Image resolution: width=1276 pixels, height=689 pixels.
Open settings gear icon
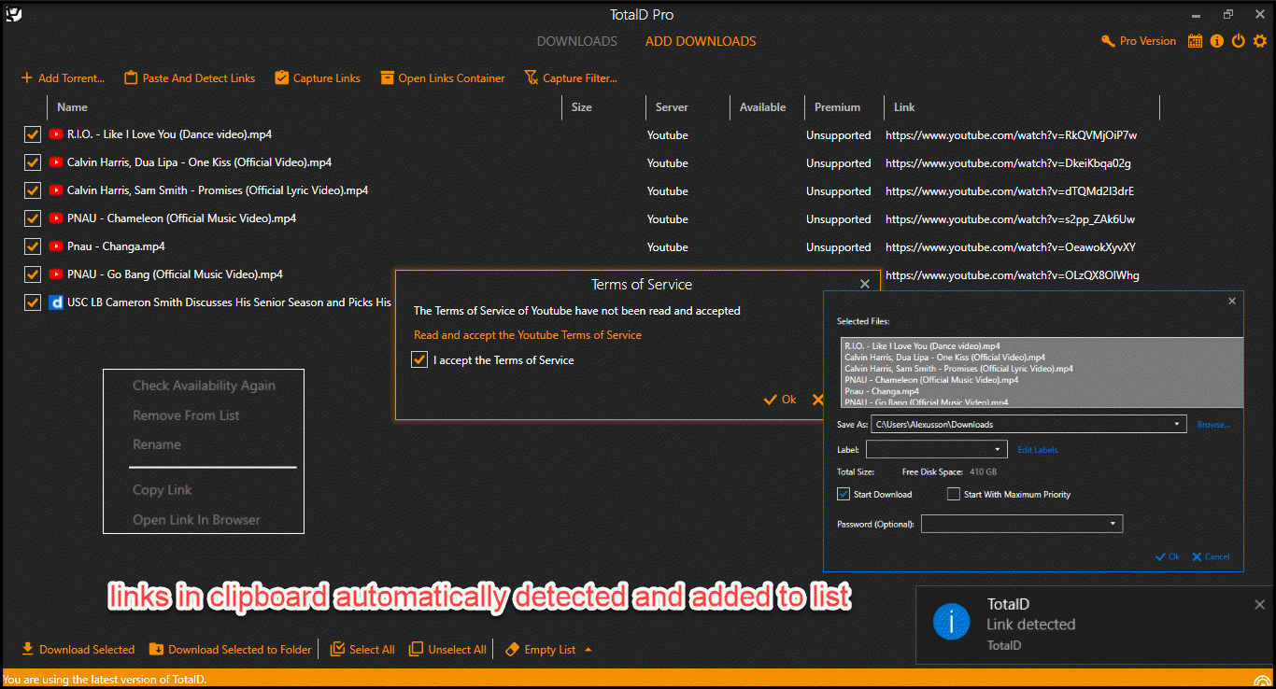(1260, 41)
